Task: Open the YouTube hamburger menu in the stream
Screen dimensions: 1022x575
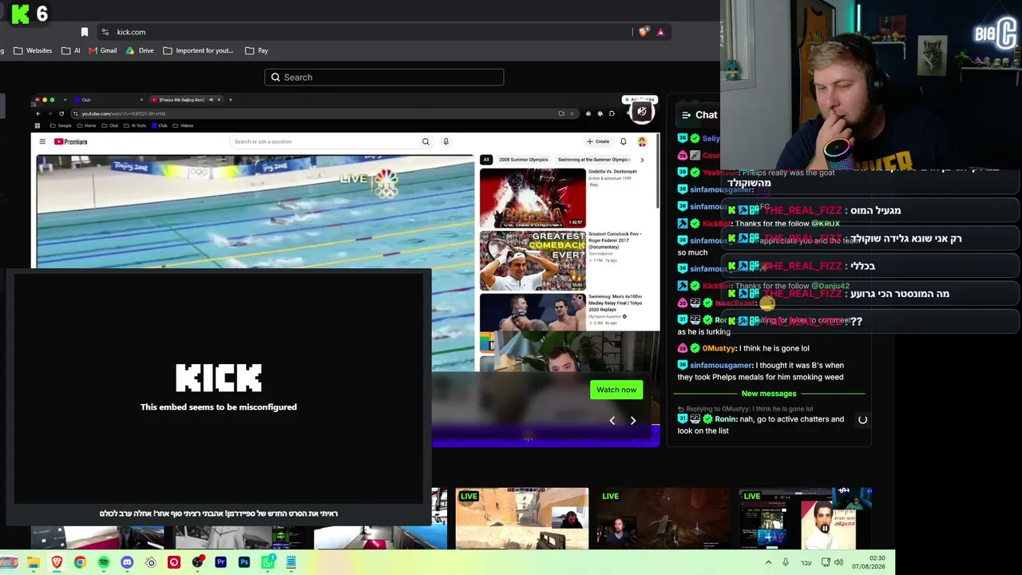Action: [x=42, y=141]
